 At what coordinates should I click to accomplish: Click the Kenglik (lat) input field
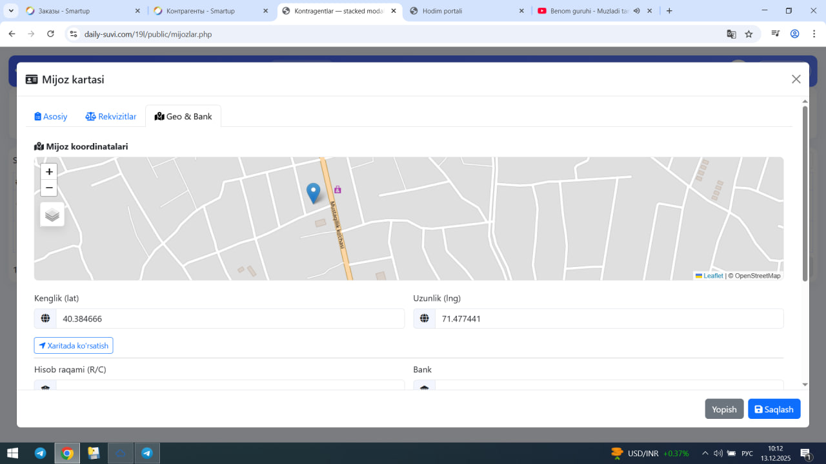click(x=229, y=318)
